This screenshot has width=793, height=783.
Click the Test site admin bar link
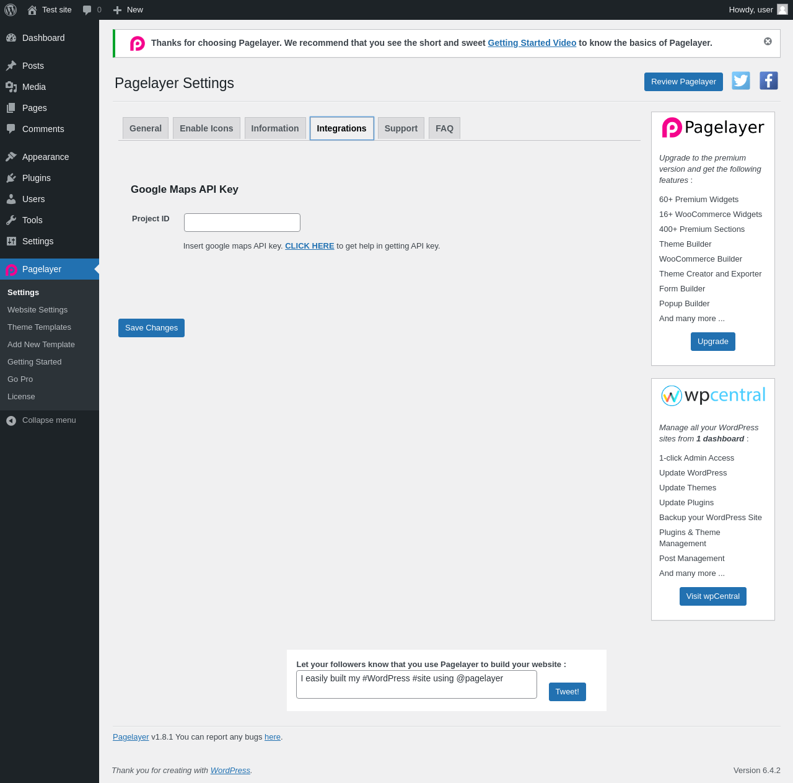[50, 10]
